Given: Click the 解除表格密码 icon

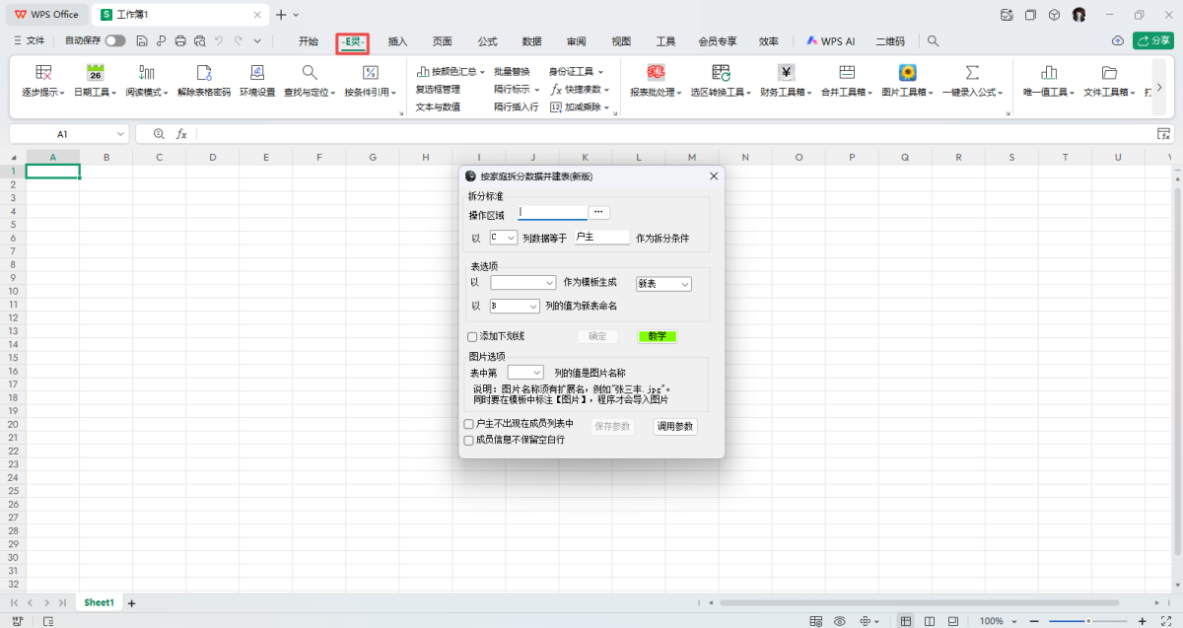Looking at the screenshot, I should coord(204,73).
